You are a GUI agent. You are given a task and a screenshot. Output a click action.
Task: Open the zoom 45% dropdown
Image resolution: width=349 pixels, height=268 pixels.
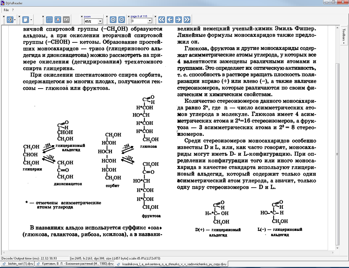tap(100, 21)
